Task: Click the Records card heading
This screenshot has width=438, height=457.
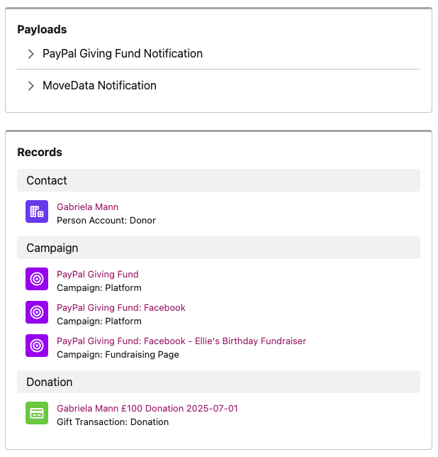Action: [x=40, y=152]
